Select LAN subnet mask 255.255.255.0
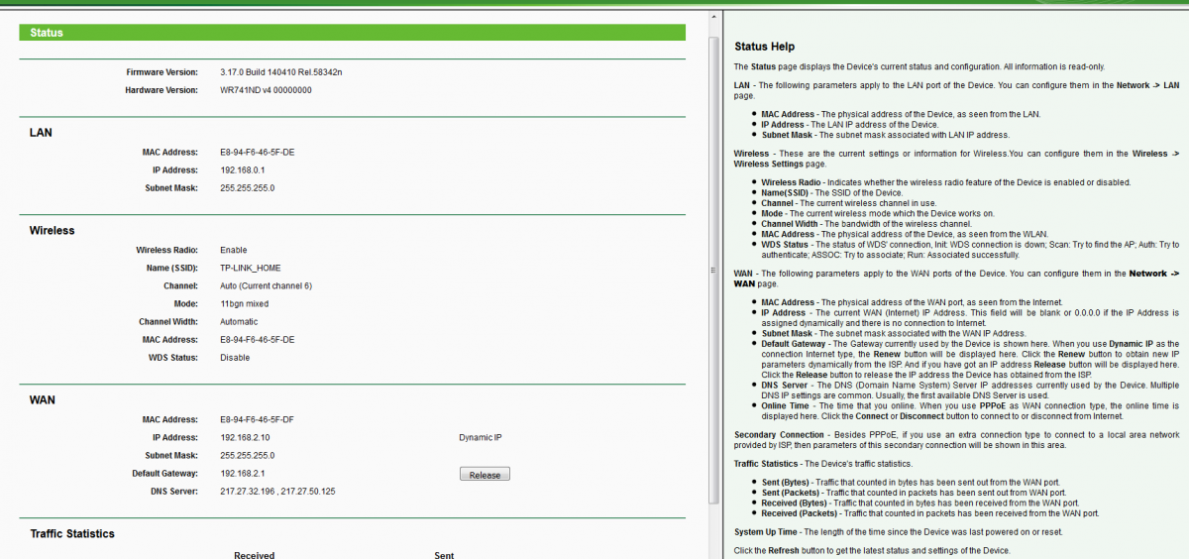 (x=247, y=187)
